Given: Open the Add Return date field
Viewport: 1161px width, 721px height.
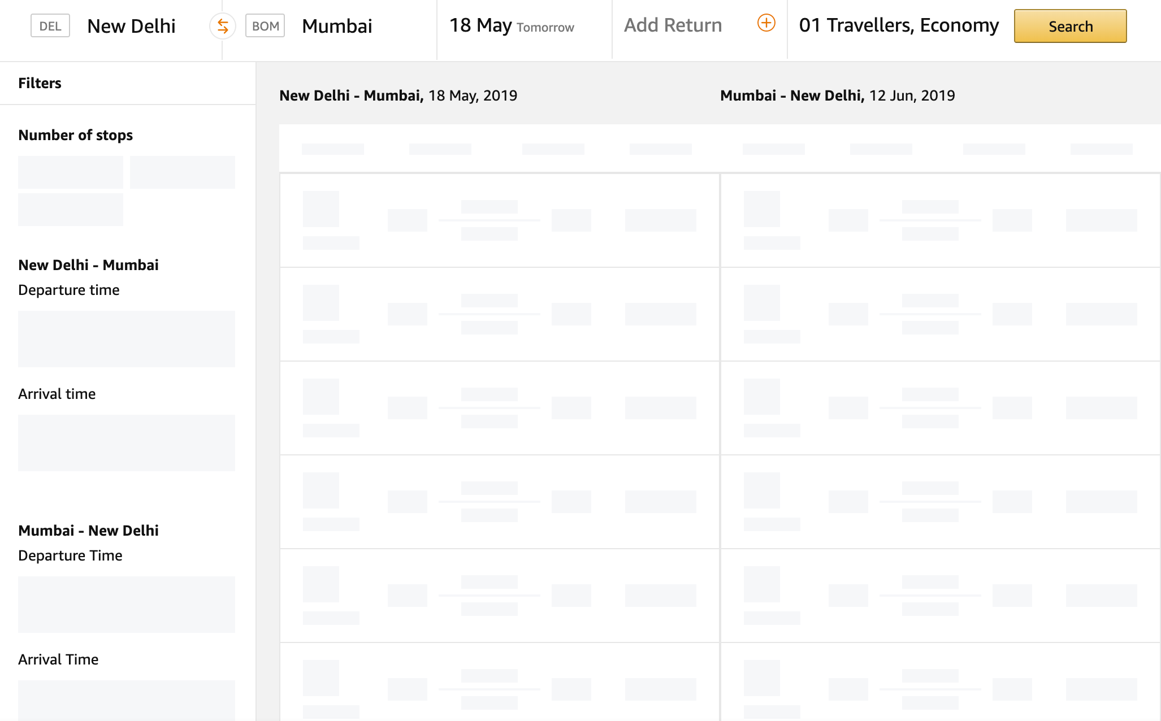Looking at the screenshot, I should click(673, 25).
